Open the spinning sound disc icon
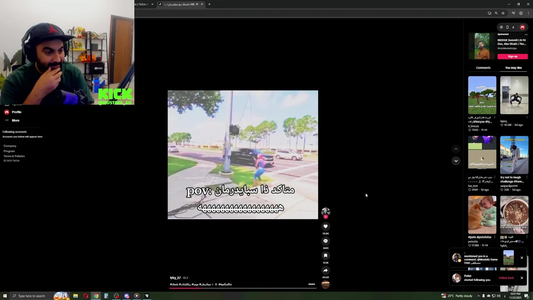Image resolution: width=533 pixels, height=300 pixels. pos(326,284)
